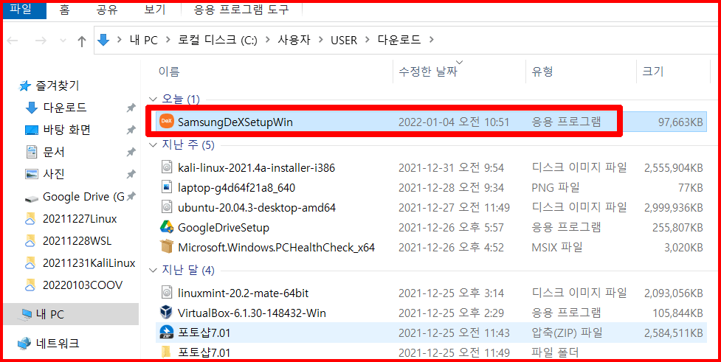Click the pin icon beside 사진

click(131, 175)
